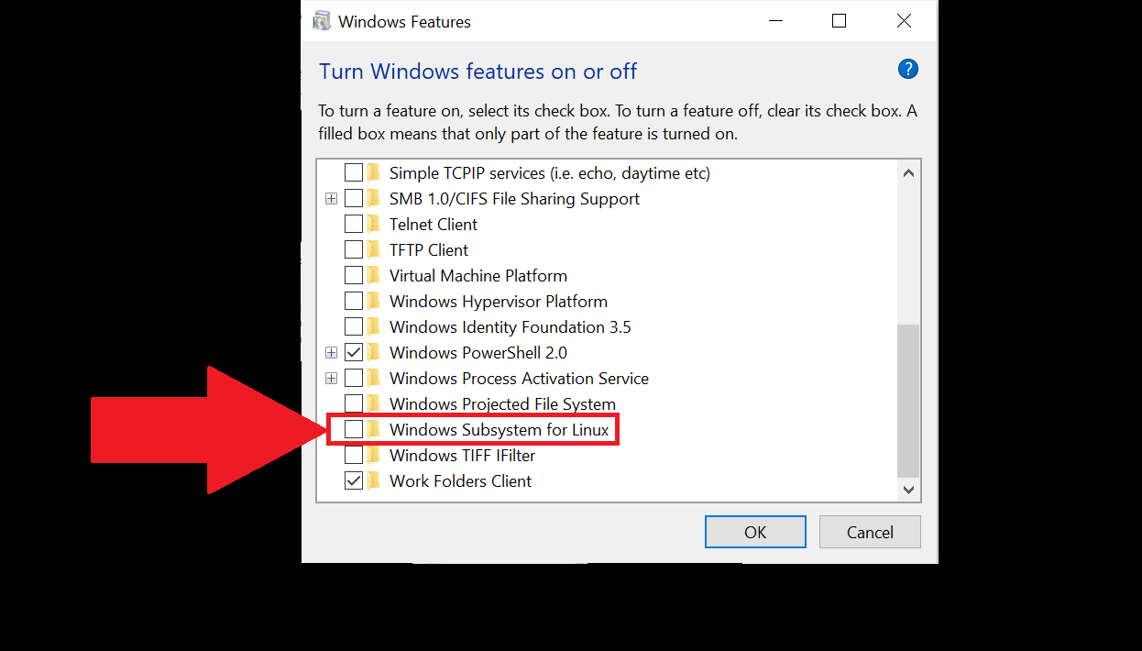Select the Windows Identity Foundation 3.5 entry
This screenshot has height=651, width=1142.
511,327
